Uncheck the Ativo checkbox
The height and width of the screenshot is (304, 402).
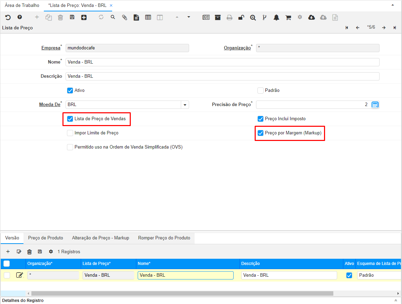tap(70, 91)
